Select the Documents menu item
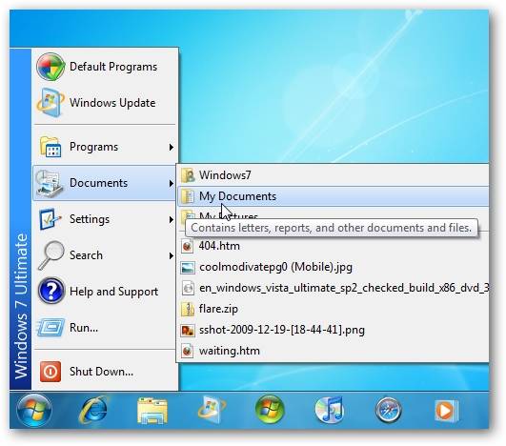The width and height of the screenshot is (506, 446). click(x=105, y=183)
